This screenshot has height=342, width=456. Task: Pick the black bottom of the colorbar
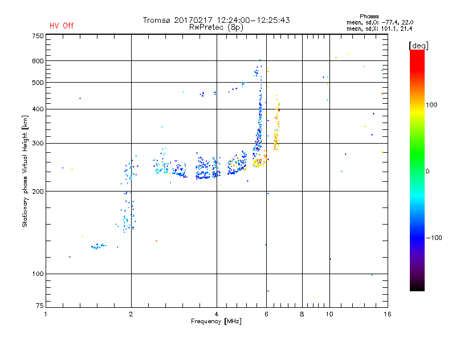pos(417,288)
